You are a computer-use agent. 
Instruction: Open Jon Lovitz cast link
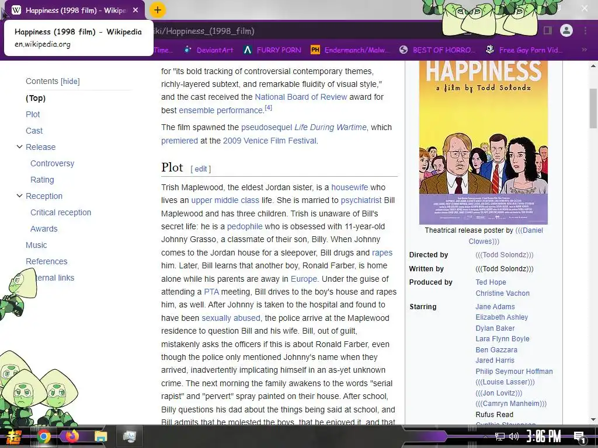point(499,393)
